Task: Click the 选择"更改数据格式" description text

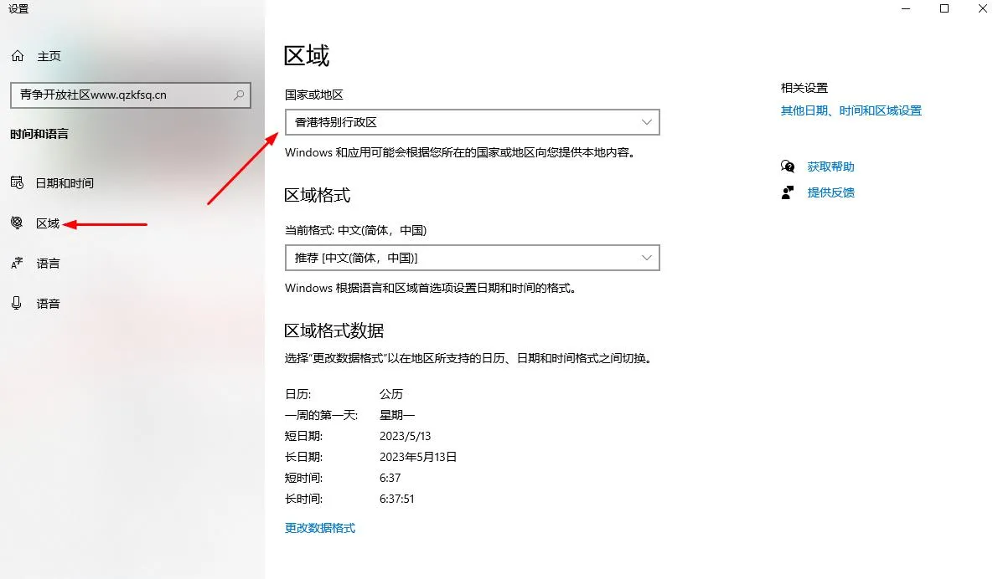Action: pyautogui.click(x=469, y=358)
